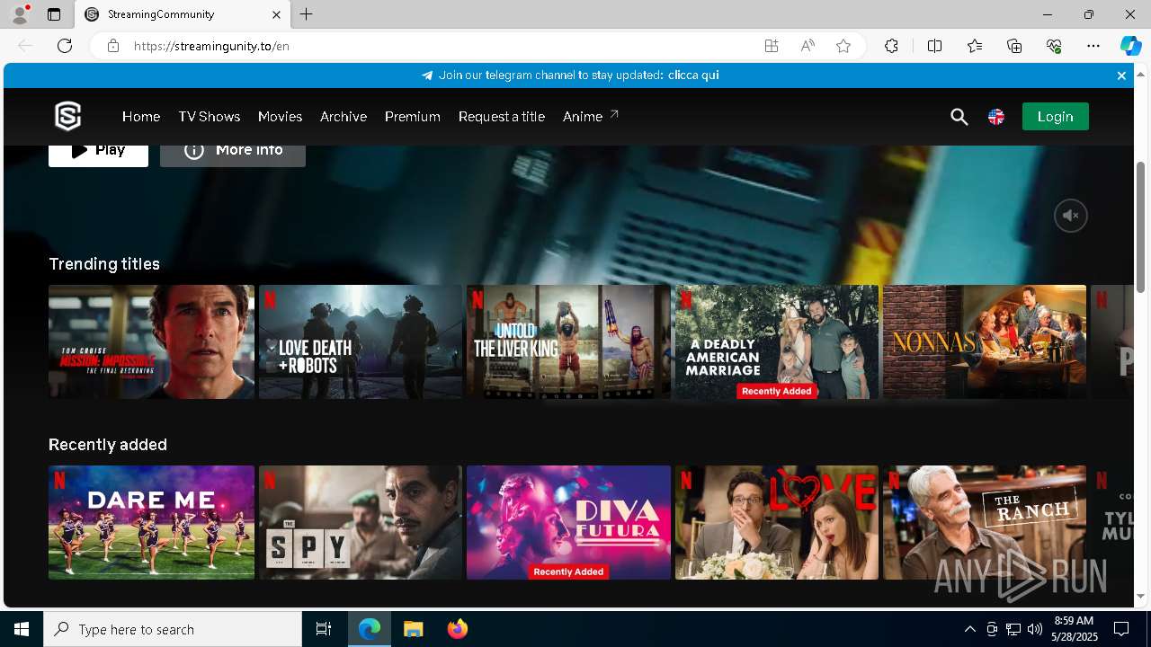Unmute the trailer with the speaker icon
The height and width of the screenshot is (647, 1151).
click(x=1071, y=216)
